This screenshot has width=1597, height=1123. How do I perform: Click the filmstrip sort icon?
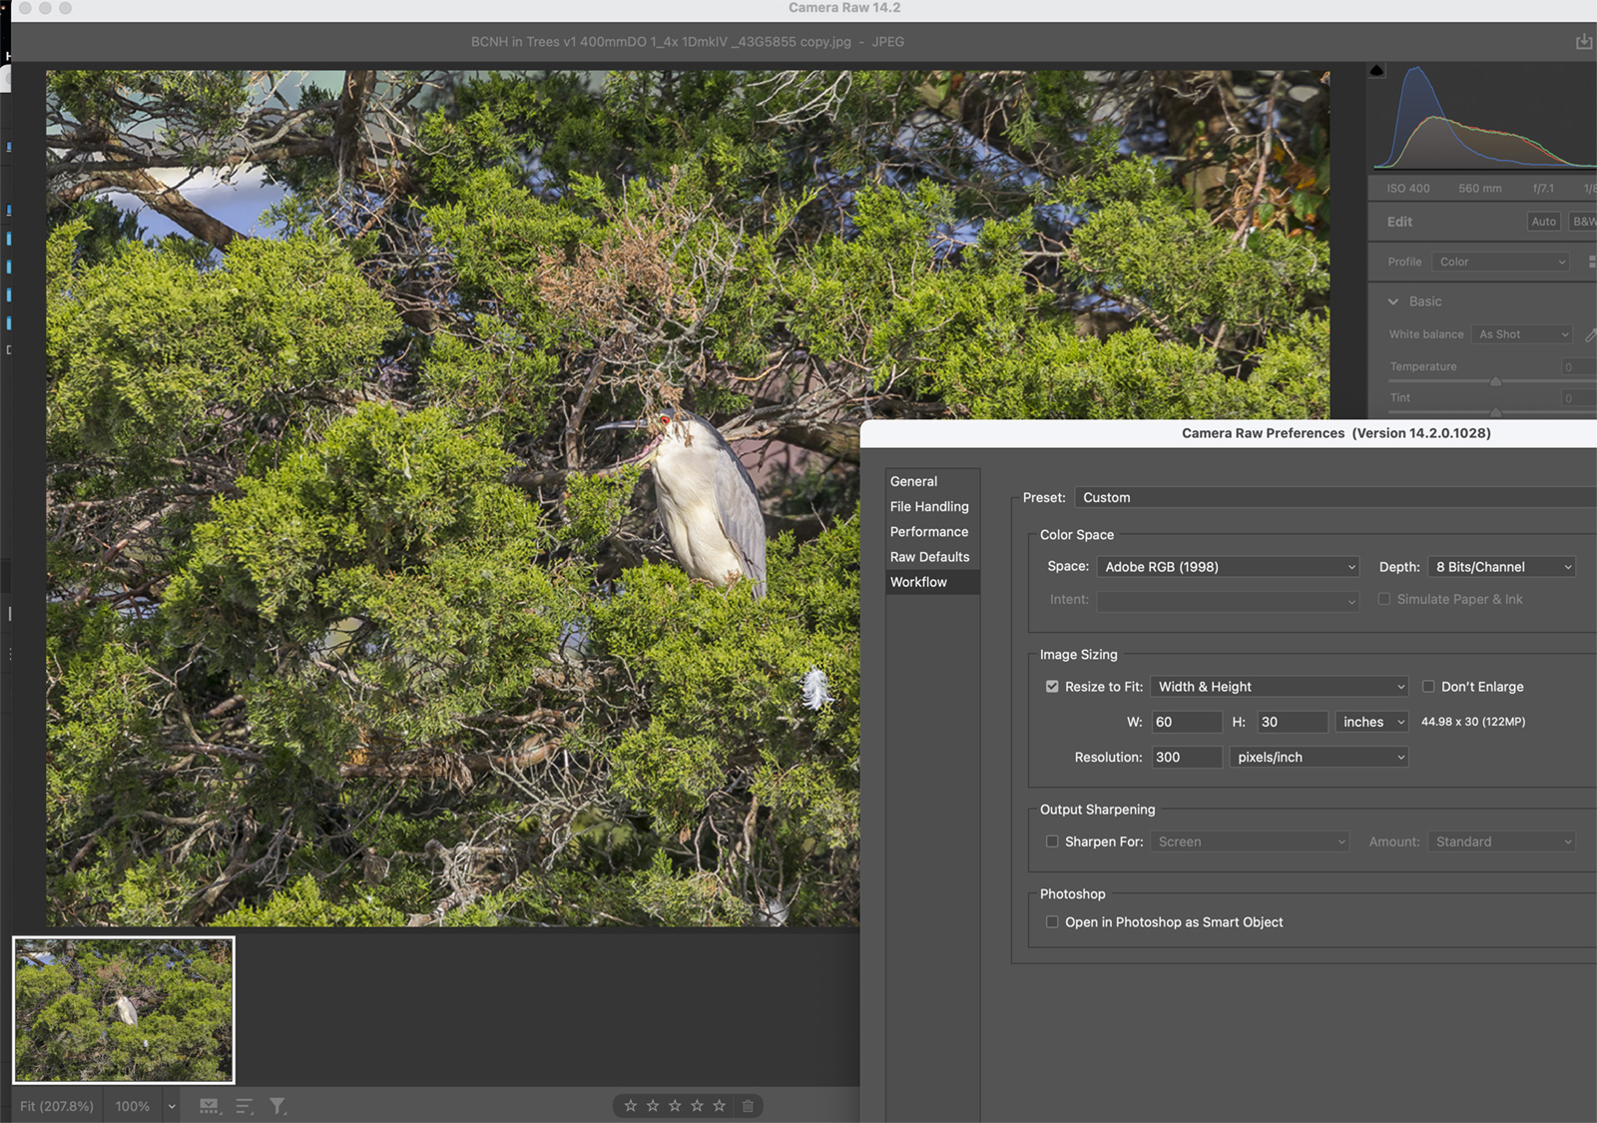point(245,1106)
